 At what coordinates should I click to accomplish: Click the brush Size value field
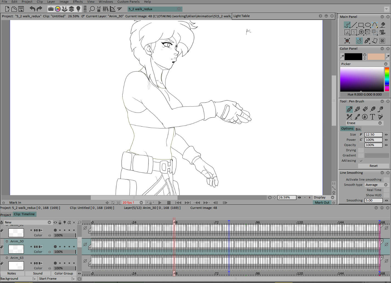[x=373, y=135]
